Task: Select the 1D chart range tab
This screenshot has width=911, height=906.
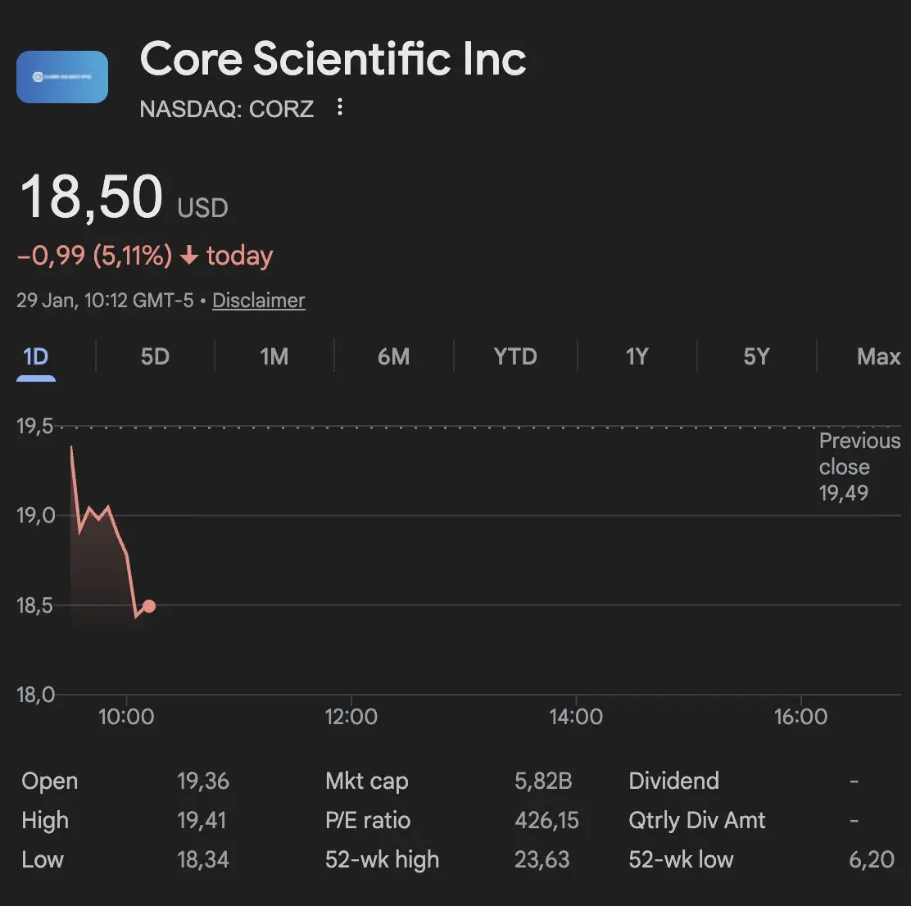Action: click(x=36, y=357)
